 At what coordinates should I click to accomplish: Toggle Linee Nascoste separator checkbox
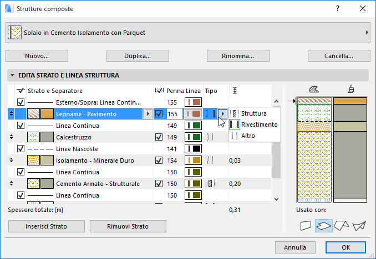pyautogui.click(x=21, y=149)
